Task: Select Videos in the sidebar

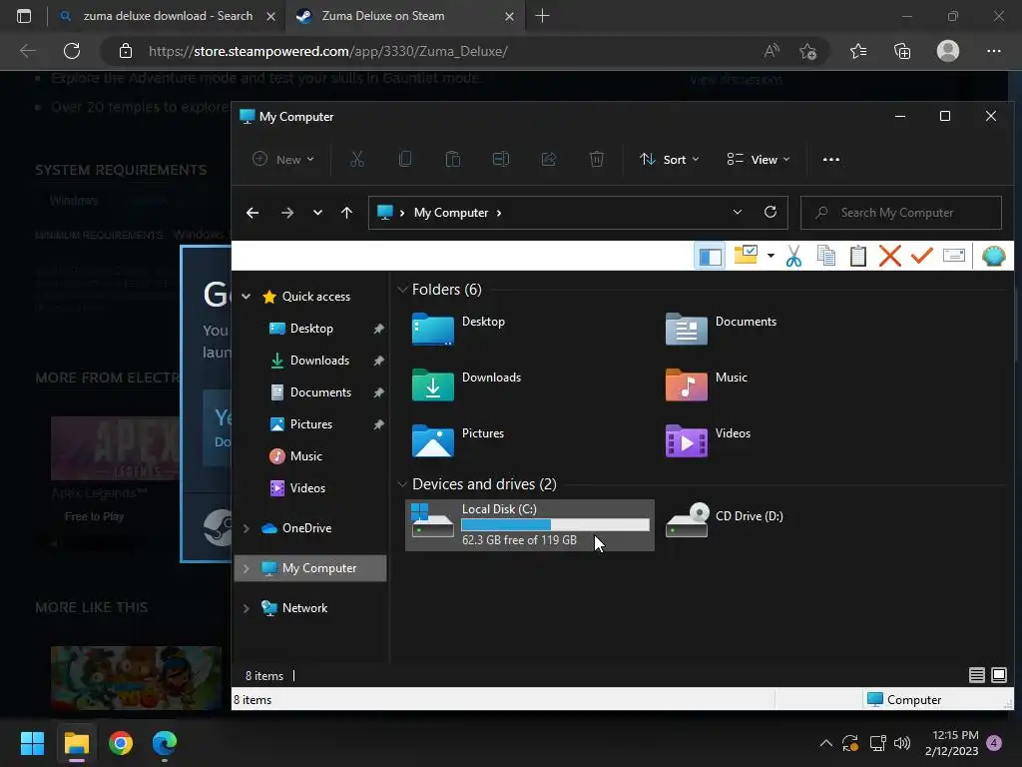Action: coord(306,487)
